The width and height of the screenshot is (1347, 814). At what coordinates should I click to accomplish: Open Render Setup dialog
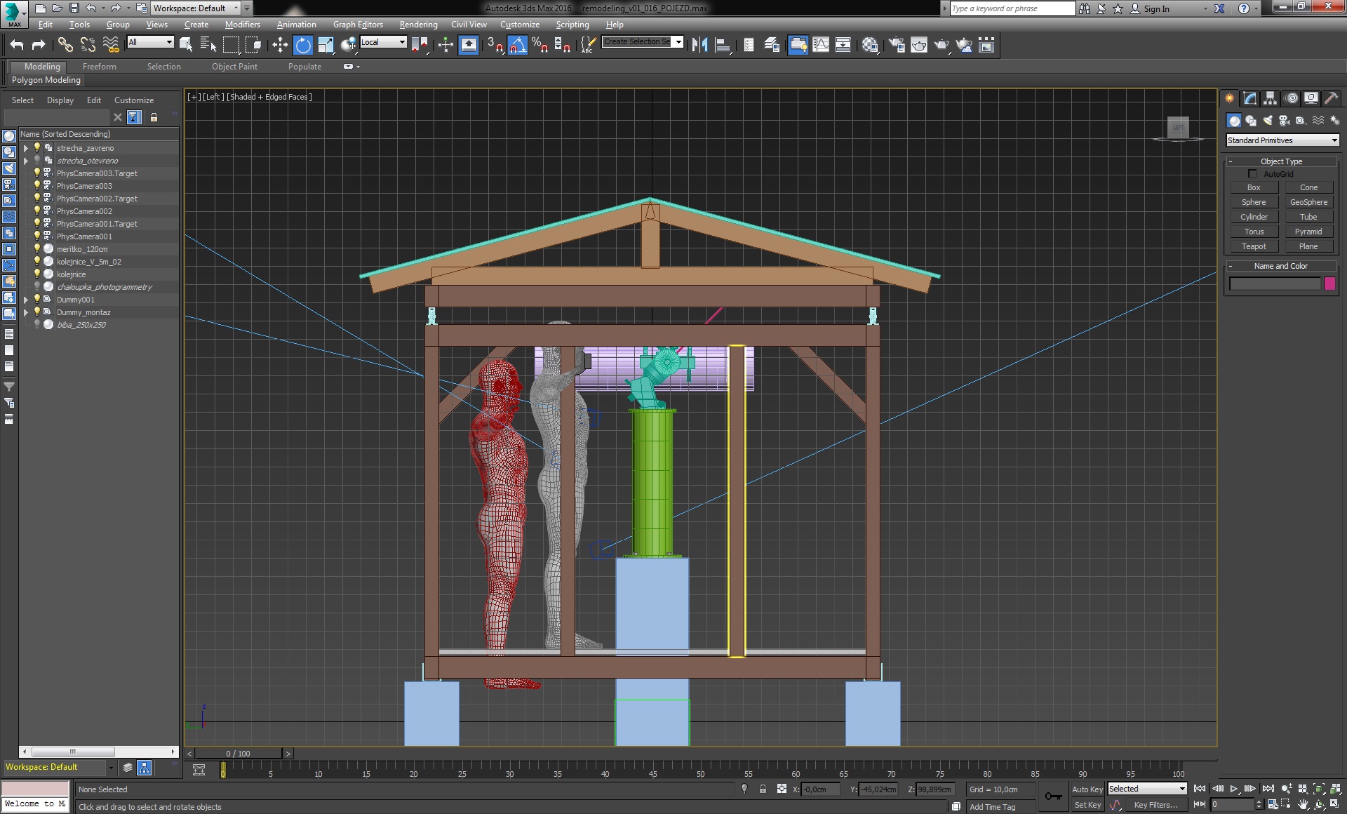897,45
